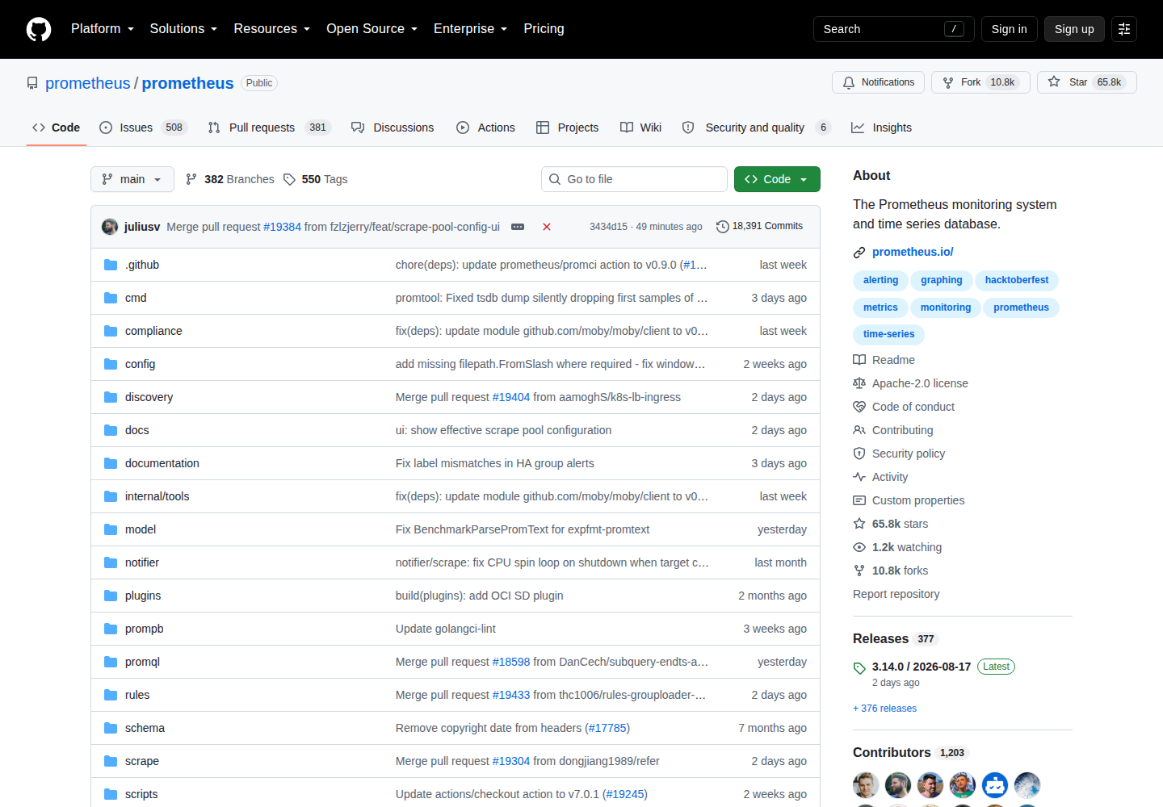Click the license scale icon
The height and width of the screenshot is (807, 1163).
[859, 383]
